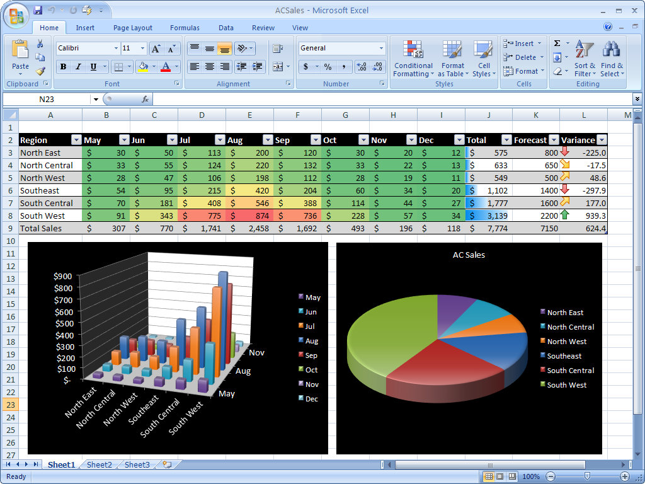Open the Formulas ribbon tab

(x=185, y=28)
